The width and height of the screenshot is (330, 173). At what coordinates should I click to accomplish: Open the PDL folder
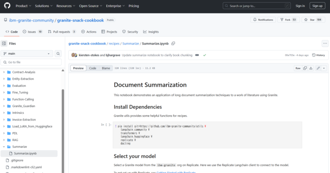[x=15, y=133]
